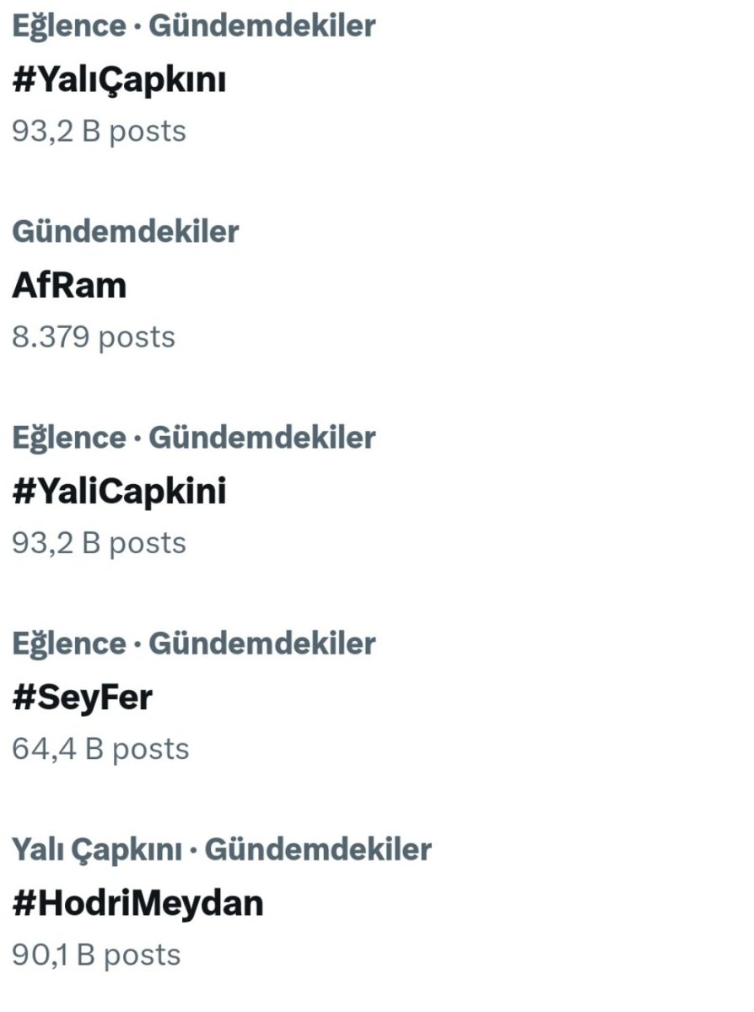Click the Gündemdekiler label above ASCII-spelled #YaliCapkini
This screenshot has height=1012, width=754.
point(262,438)
